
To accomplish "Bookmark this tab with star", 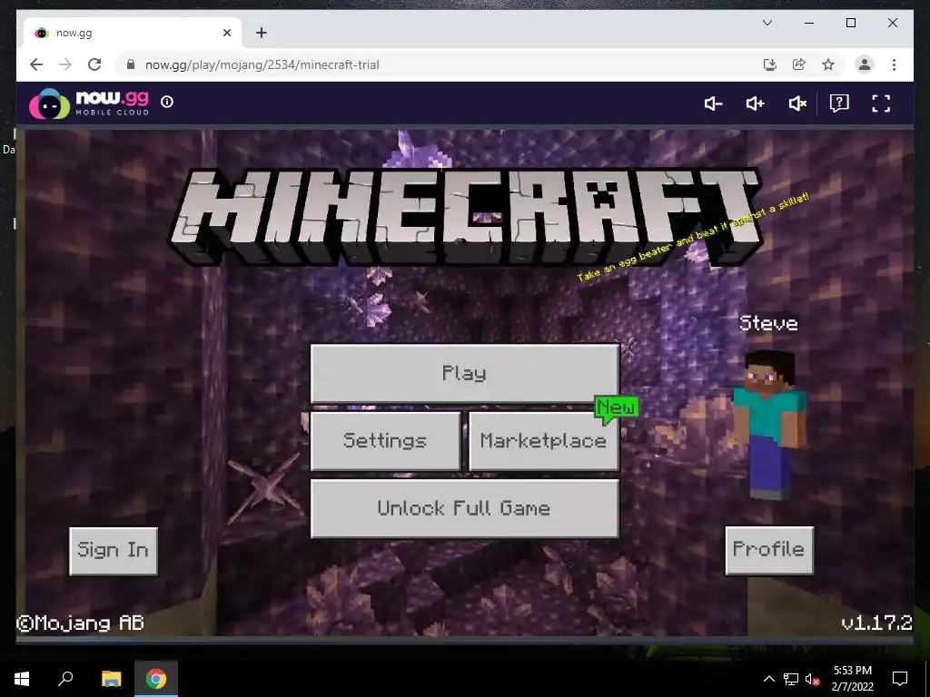I will pyautogui.click(x=828, y=64).
